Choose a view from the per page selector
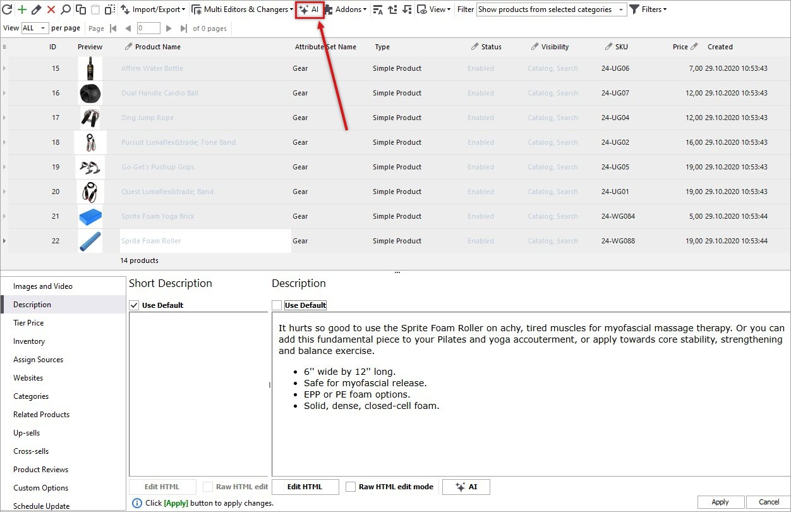791x512 pixels. pyautogui.click(x=35, y=28)
